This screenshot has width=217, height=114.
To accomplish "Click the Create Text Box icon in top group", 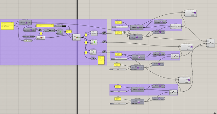I will click(x=138, y=27).
